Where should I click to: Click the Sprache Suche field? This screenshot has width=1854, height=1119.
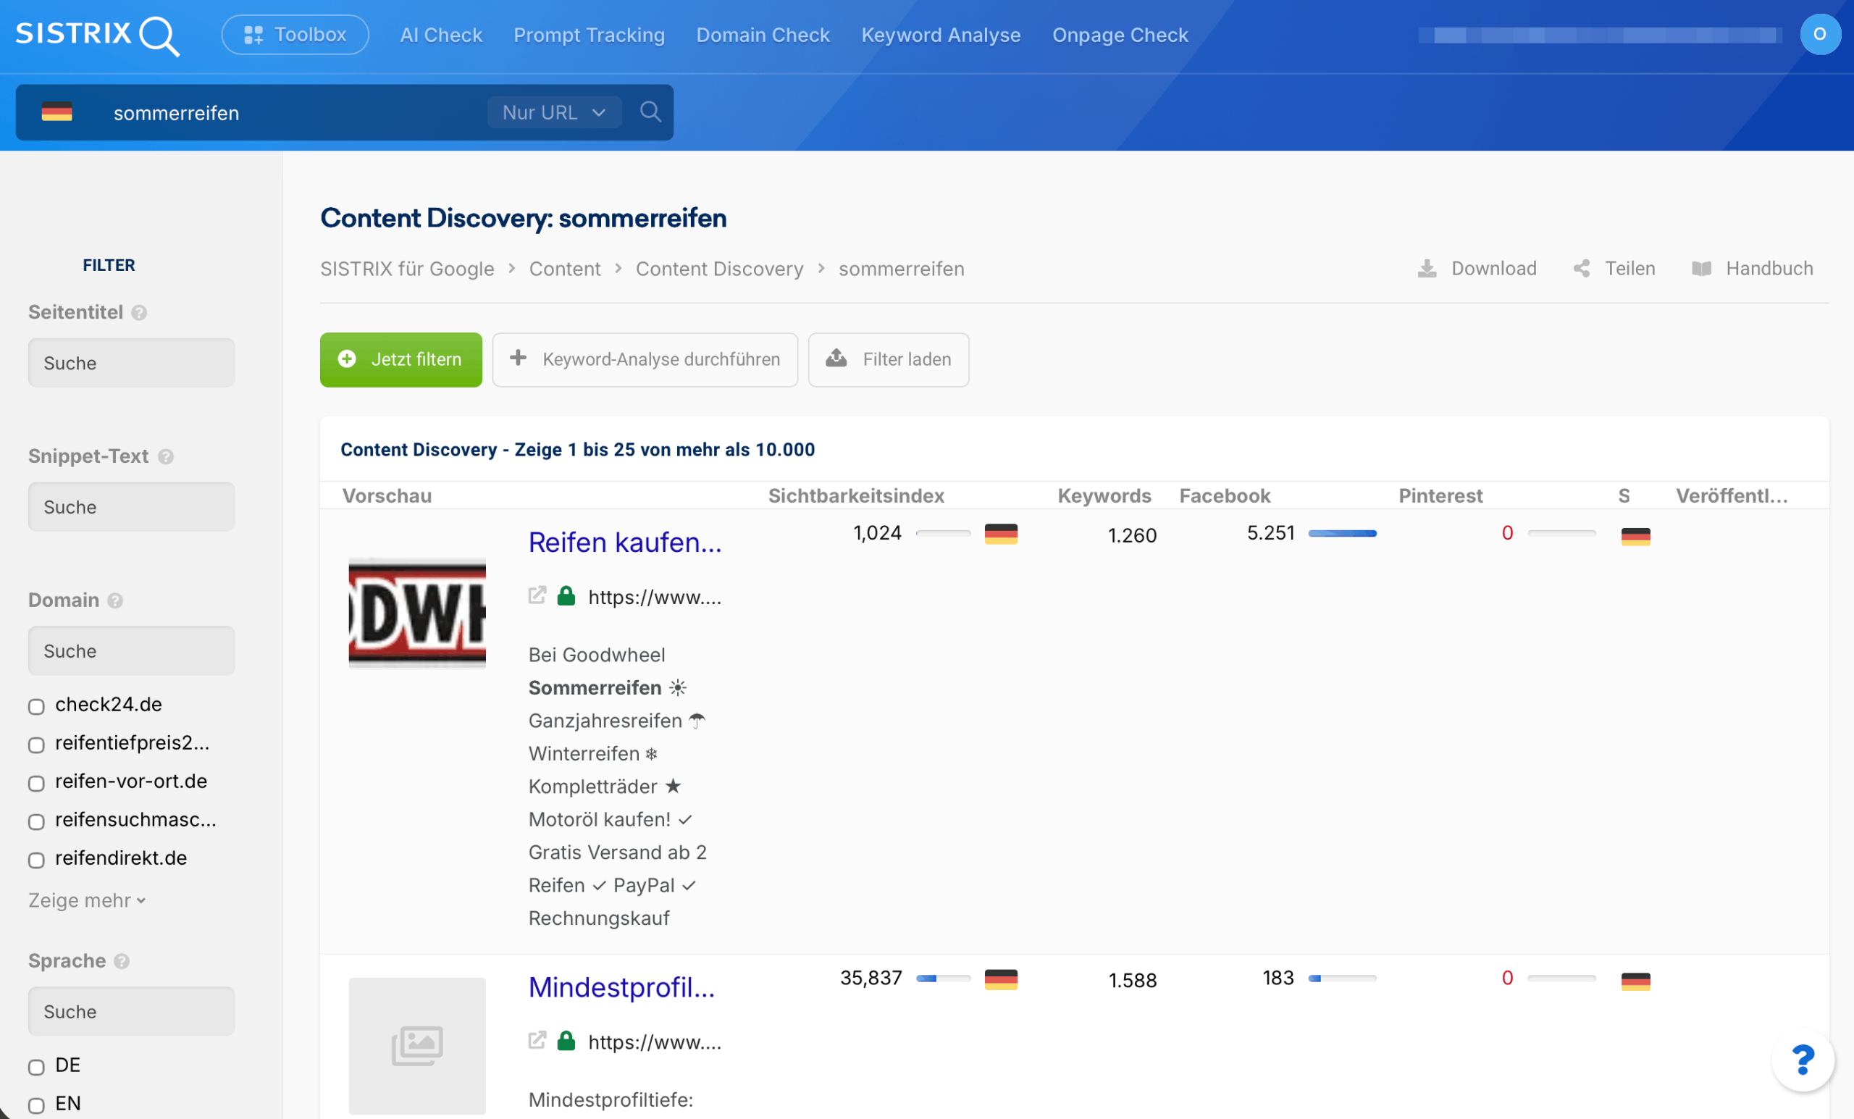coord(132,1011)
